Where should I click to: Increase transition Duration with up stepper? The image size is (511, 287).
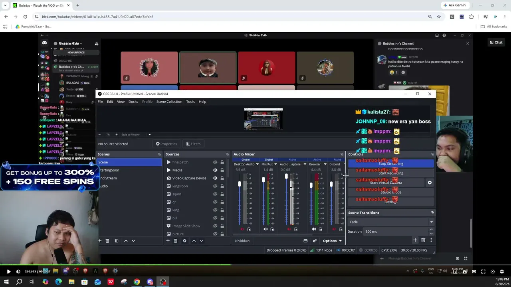click(x=431, y=230)
